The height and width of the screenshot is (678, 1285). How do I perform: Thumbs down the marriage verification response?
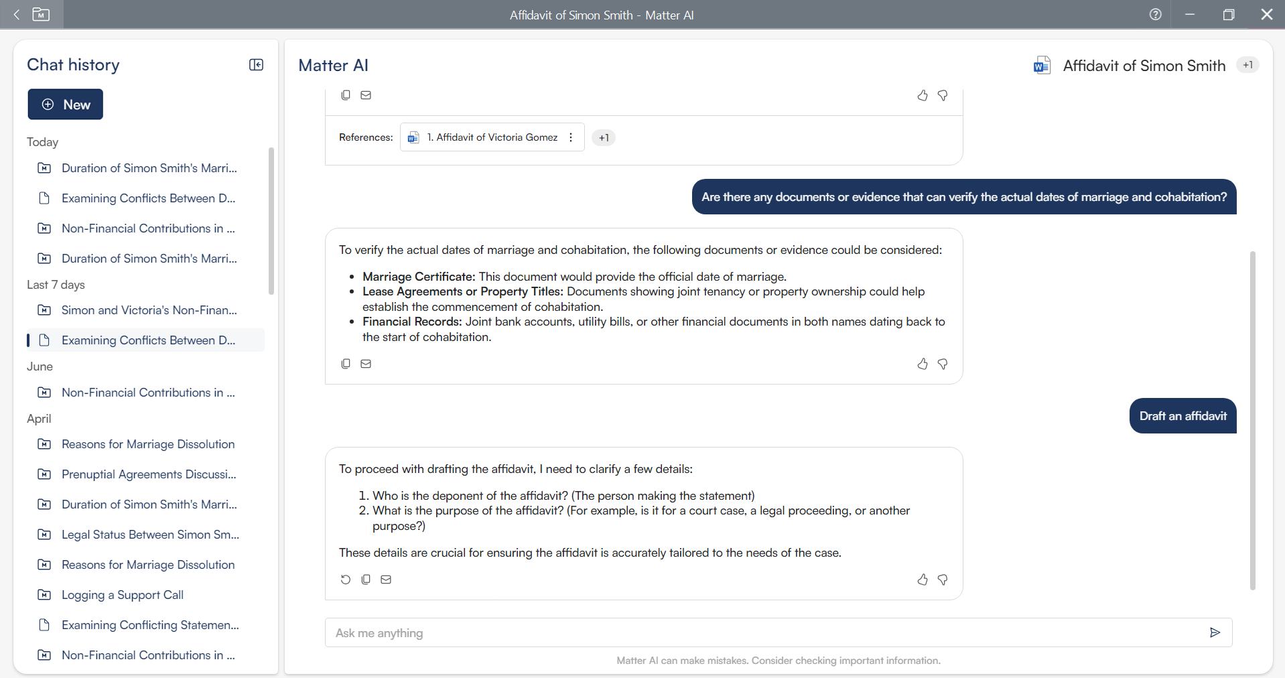tap(943, 364)
